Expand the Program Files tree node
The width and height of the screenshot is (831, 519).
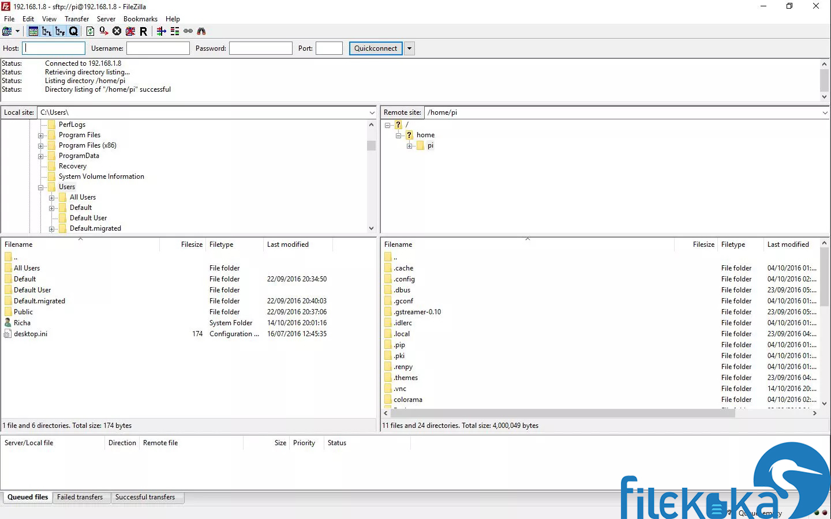(41, 136)
